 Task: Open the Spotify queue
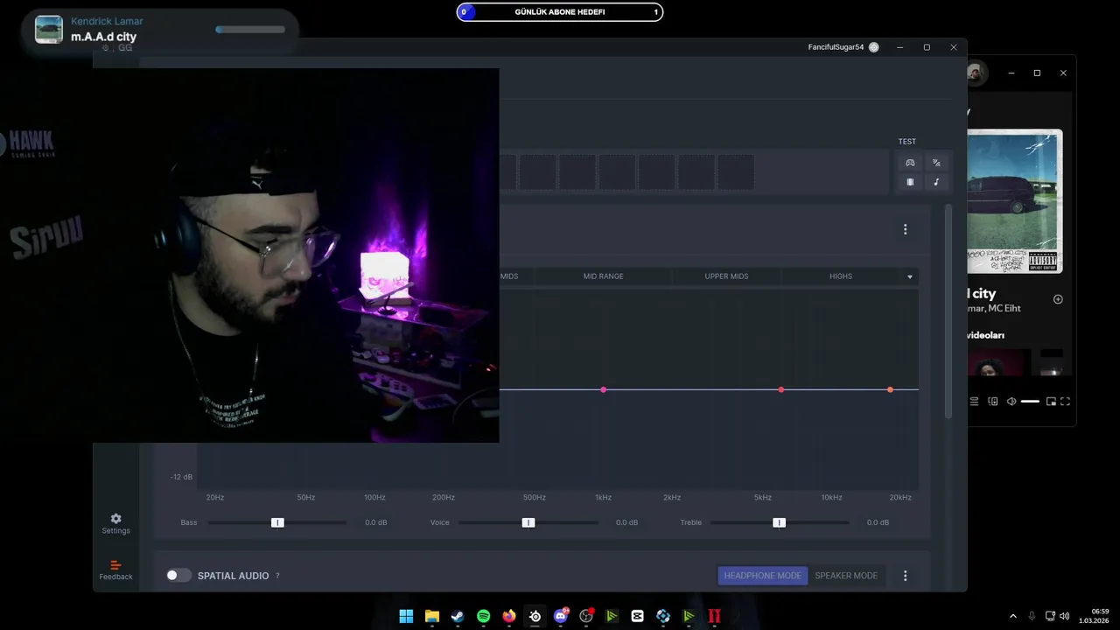(x=974, y=402)
